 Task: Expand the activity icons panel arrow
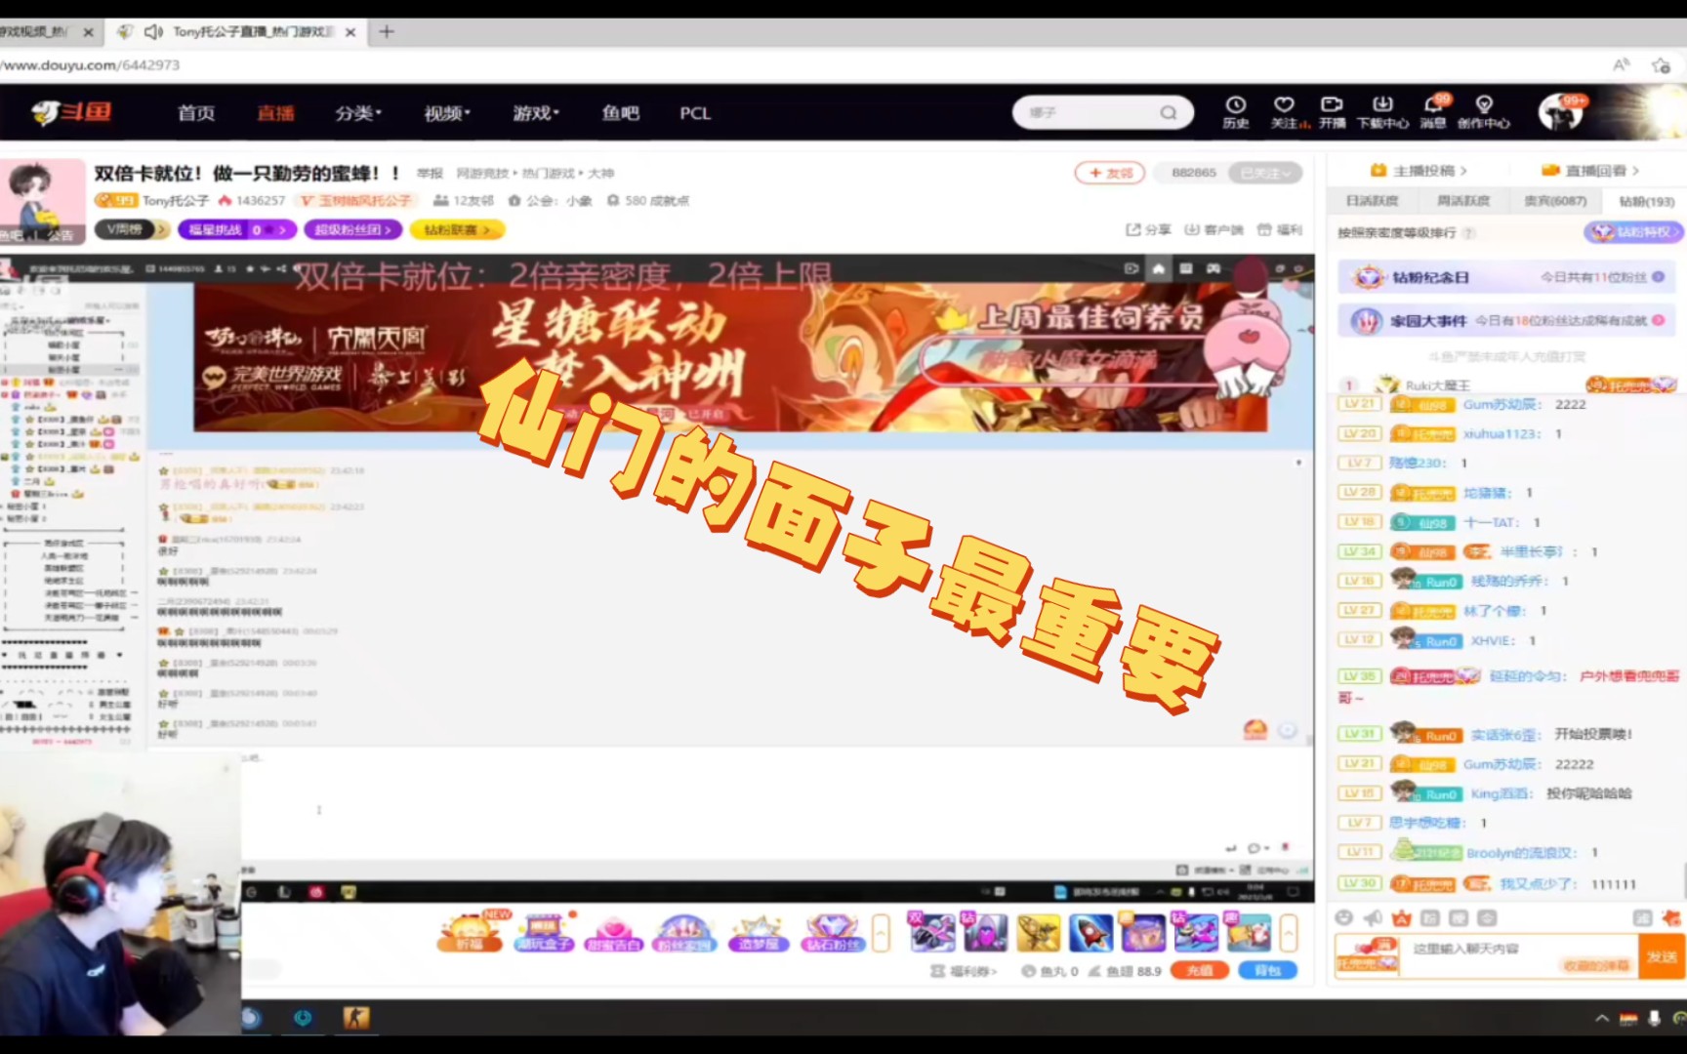pyautogui.click(x=881, y=933)
